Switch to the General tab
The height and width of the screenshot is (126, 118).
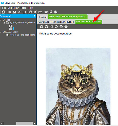tap(43, 17)
